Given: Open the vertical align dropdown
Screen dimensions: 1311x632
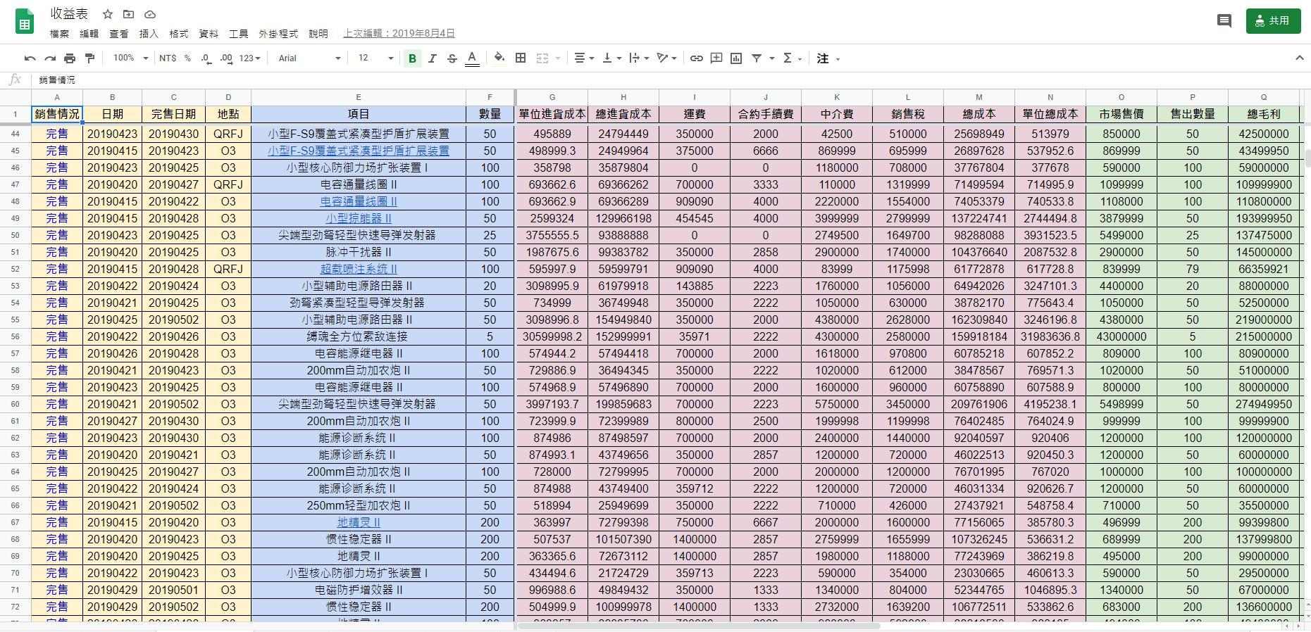Looking at the screenshot, I should [611, 58].
